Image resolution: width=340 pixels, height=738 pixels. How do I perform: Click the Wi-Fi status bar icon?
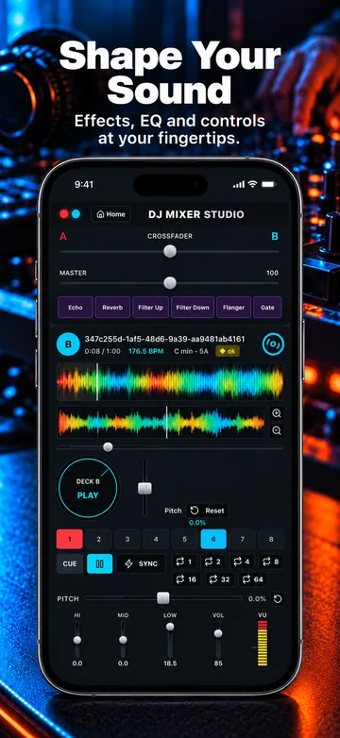point(252,184)
